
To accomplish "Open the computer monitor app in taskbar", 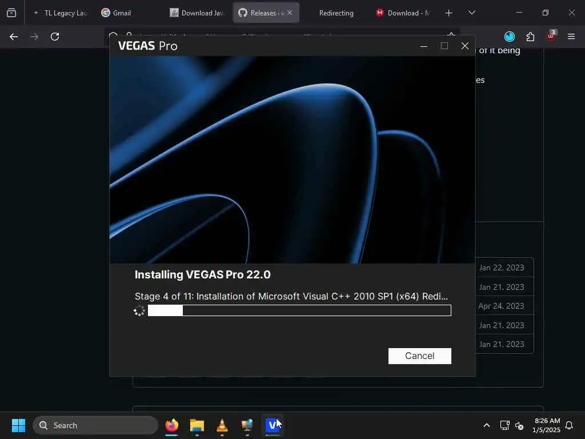I will tap(247, 425).
